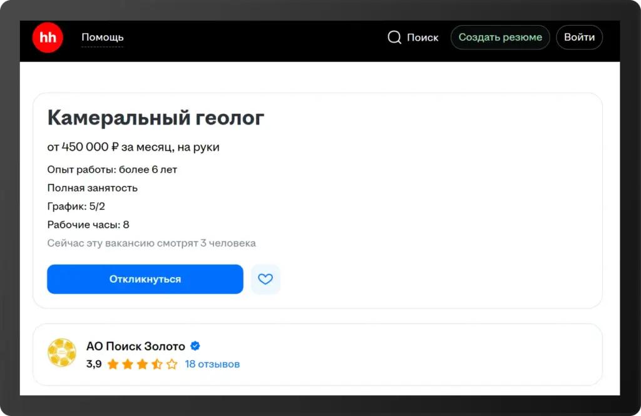This screenshot has width=641, height=416.
Task: Click the third gold star of the rating
Action: pyautogui.click(x=143, y=363)
